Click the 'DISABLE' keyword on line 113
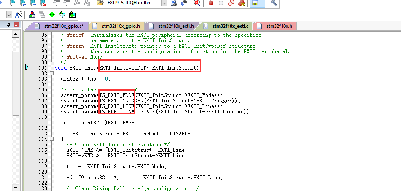The width and height of the screenshot is (401, 191). tap(180, 134)
